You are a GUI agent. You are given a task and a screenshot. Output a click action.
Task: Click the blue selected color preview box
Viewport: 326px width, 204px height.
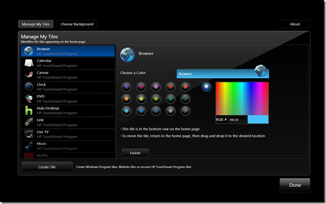(258, 119)
